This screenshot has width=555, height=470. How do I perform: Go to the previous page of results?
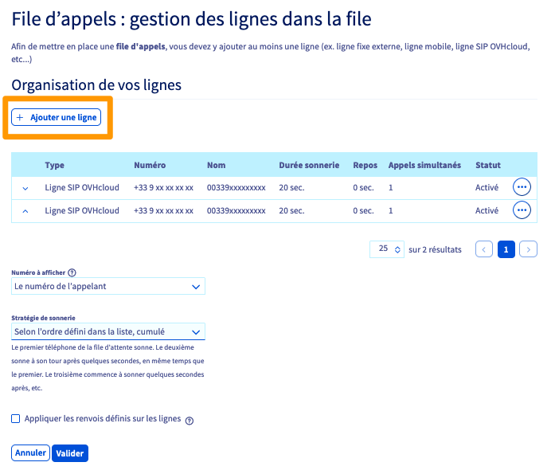click(484, 249)
